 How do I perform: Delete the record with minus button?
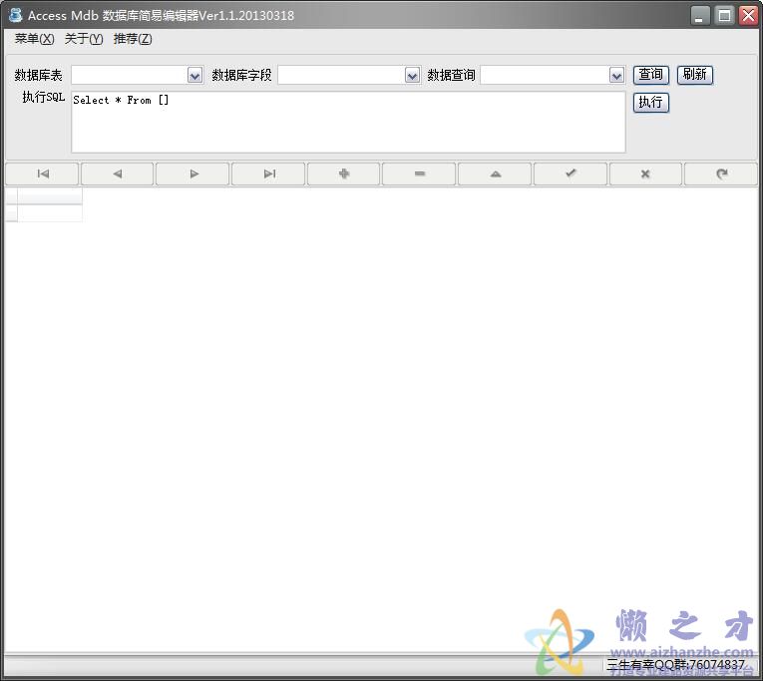(420, 173)
